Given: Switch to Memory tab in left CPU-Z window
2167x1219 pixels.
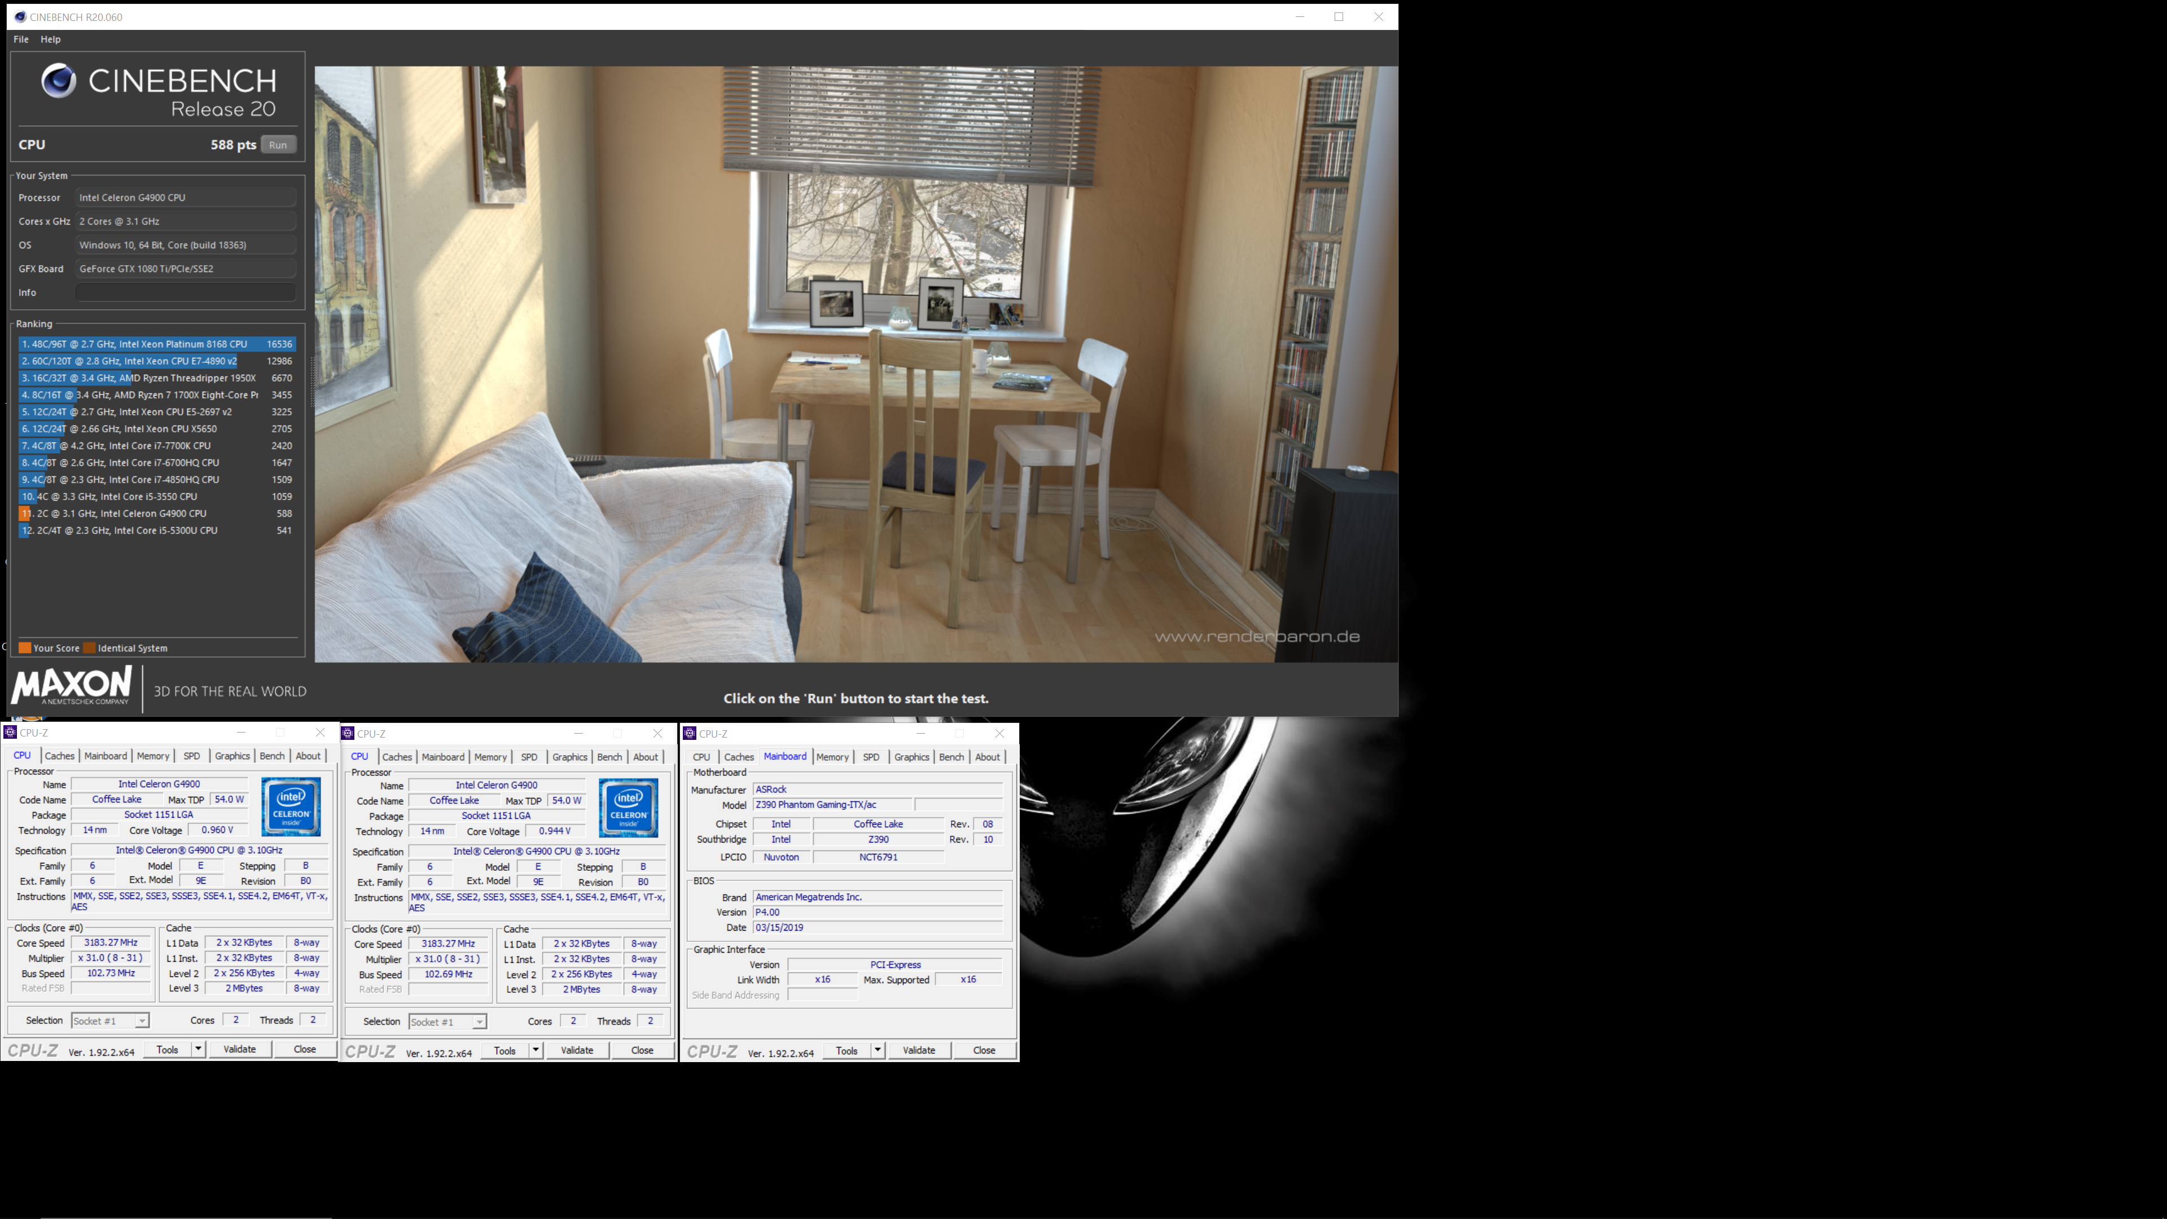Looking at the screenshot, I should pos(153,756).
